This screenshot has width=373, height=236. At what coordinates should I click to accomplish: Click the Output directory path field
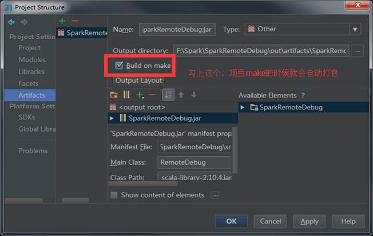(x=261, y=51)
